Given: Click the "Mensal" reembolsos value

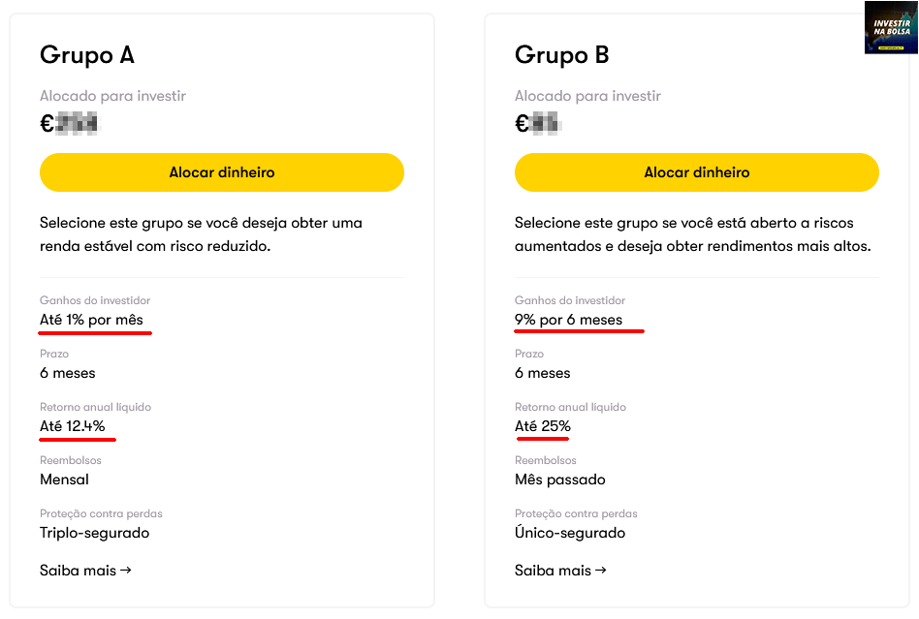Looking at the screenshot, I should [64, 480].
